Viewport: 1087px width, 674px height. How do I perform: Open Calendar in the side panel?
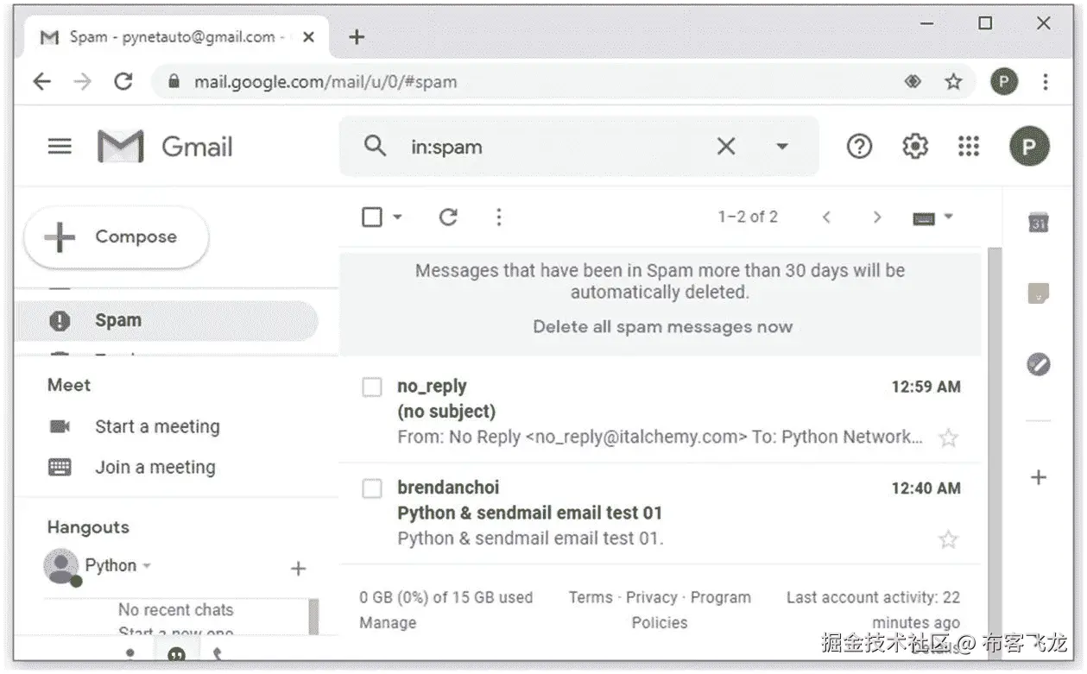tap(1039, 223)
